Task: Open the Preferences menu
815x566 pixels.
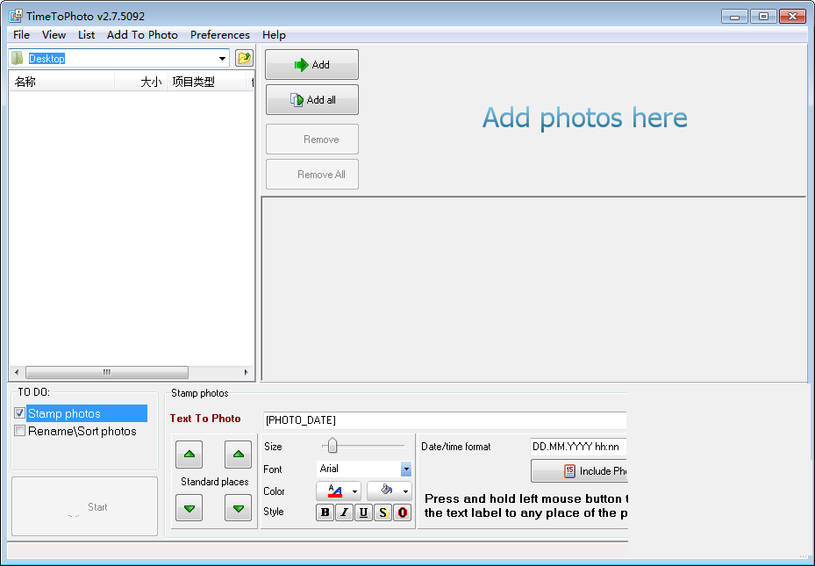Action: [x=220, y=35]
